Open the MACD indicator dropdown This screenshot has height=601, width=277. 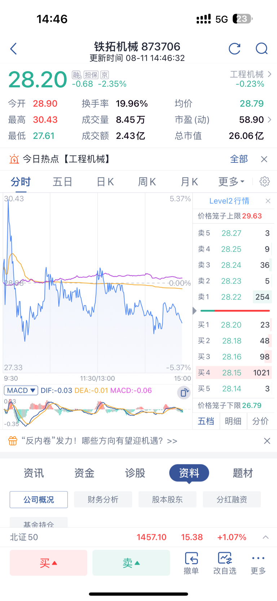(x=21, y=391)
